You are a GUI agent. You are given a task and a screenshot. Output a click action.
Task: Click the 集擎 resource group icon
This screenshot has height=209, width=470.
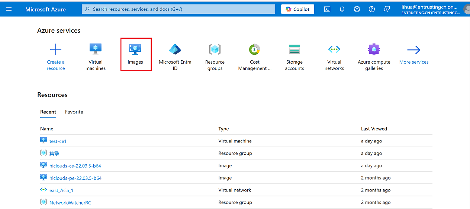point(44,153)
